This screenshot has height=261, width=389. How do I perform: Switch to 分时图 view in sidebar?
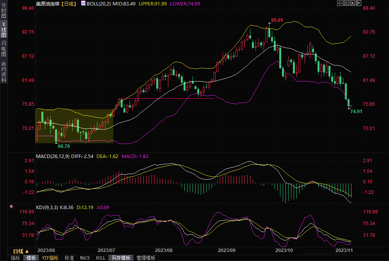point(4,11)
